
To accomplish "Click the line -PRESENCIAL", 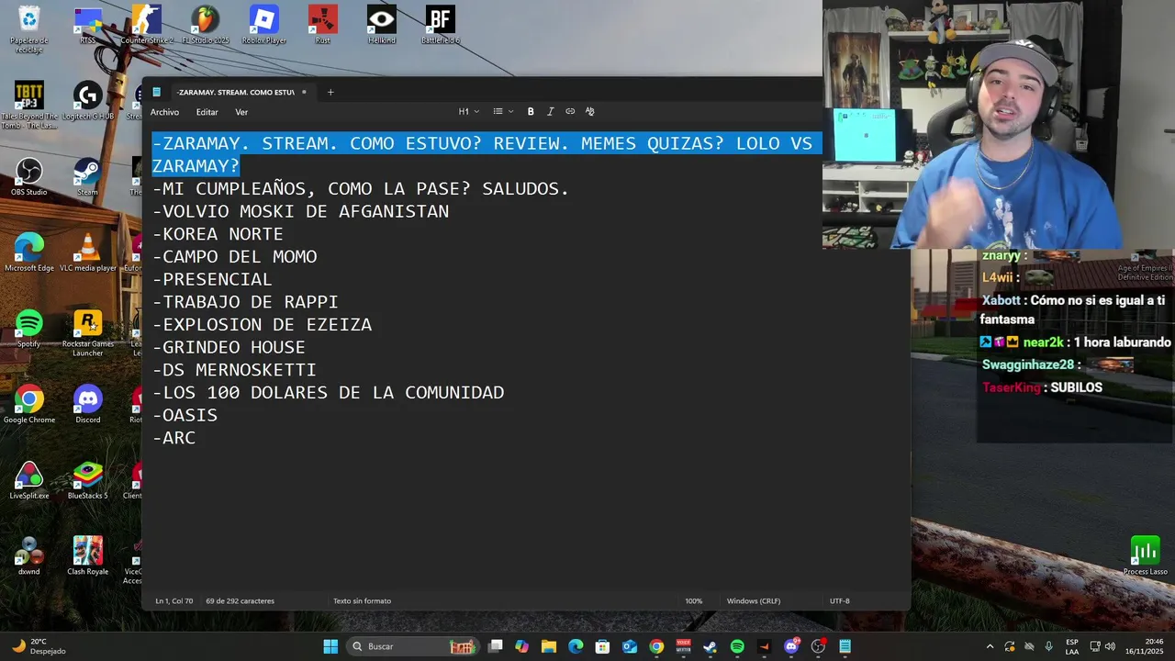I will [212, 279].
